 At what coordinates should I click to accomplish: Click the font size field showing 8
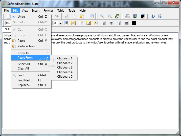coord(56,23)
